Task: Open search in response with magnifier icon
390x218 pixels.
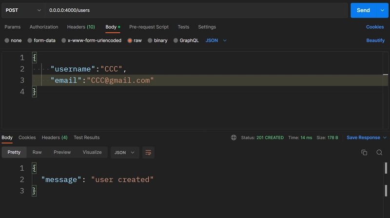Action: pos(379,152)
